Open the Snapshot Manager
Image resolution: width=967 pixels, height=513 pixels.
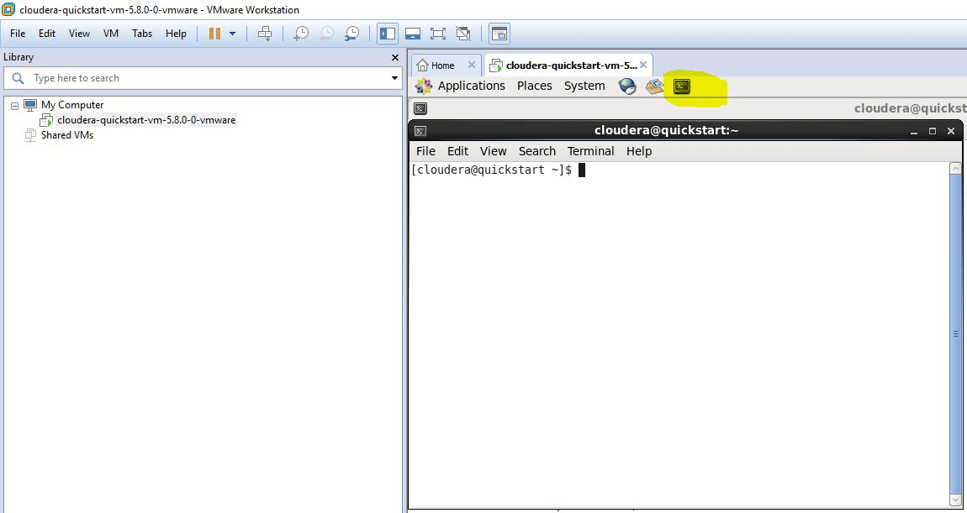(351, 33)
